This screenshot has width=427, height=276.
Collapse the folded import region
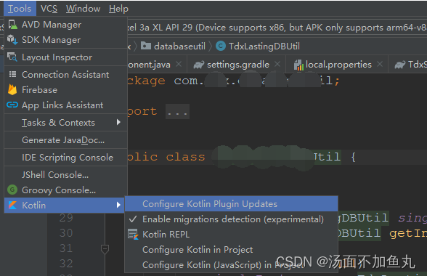(177, 111)
